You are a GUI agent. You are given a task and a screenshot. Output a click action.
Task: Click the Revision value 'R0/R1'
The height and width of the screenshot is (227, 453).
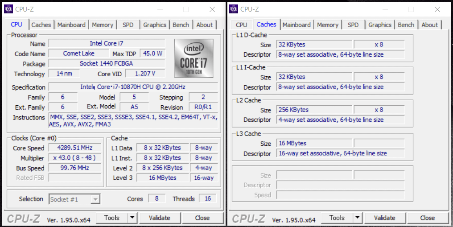203,107
